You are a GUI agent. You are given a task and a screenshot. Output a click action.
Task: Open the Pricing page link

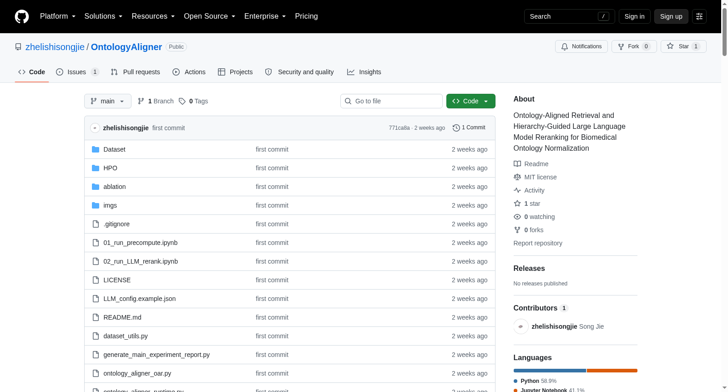coord(306,16)
